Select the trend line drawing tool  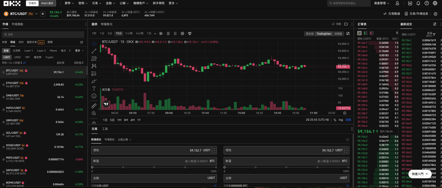click(x=94, y=51)
